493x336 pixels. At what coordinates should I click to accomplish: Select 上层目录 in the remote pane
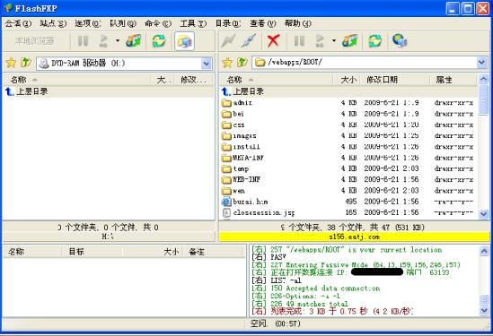pos(348,91)
